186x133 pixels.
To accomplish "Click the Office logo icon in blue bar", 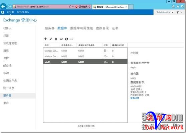I will [x=2, y=12].
